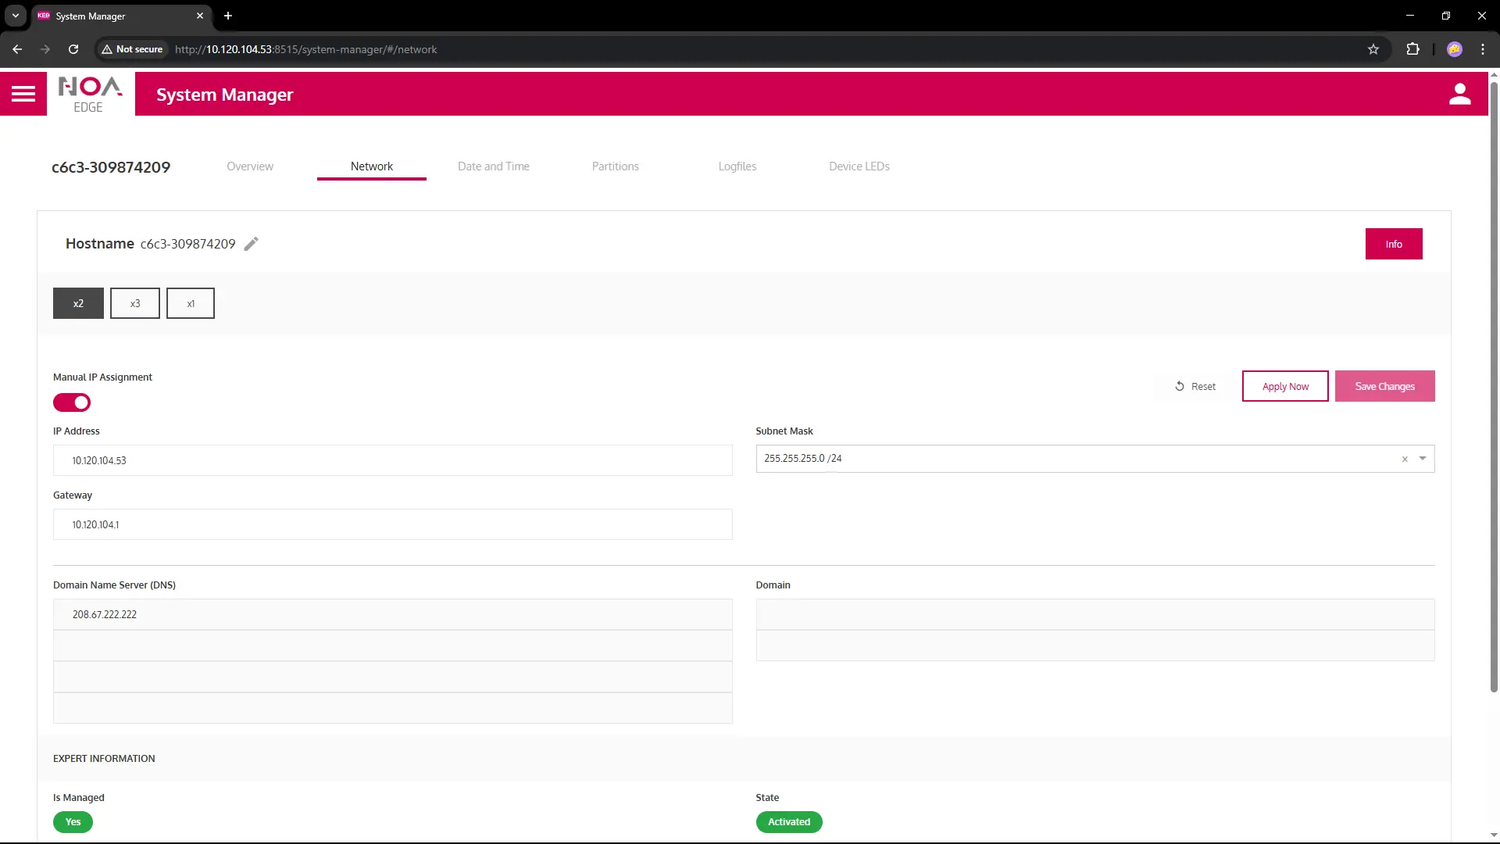Disable Manual IP Assignment
1500x844 pixels.
click(x=72, y=402)
